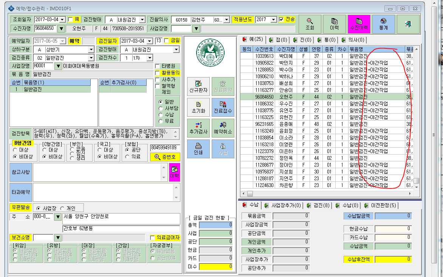This screenshot has width=443, height=277.
Task: Click the 인쇄 printer icon
Action: [x=198, y=146]
